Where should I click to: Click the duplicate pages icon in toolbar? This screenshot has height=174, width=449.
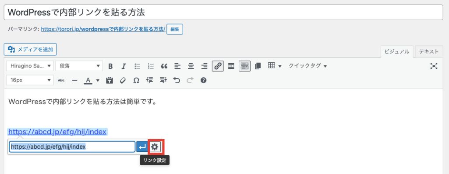coord(258,66)
